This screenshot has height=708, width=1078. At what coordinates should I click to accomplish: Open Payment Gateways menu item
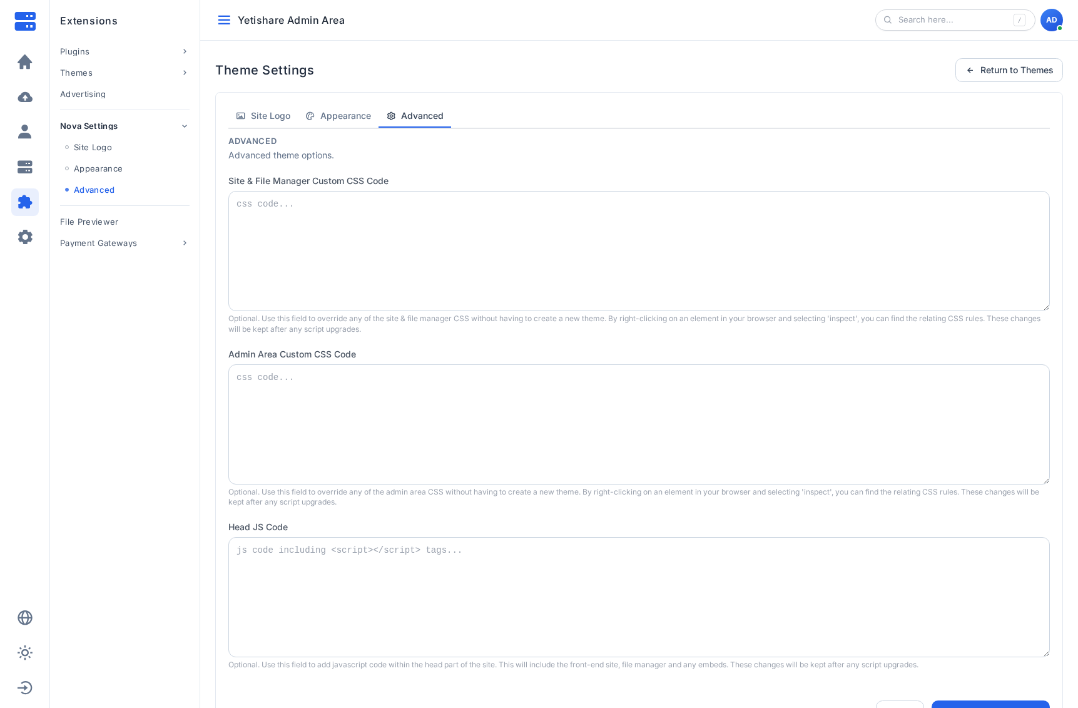(x=125, y=243)
